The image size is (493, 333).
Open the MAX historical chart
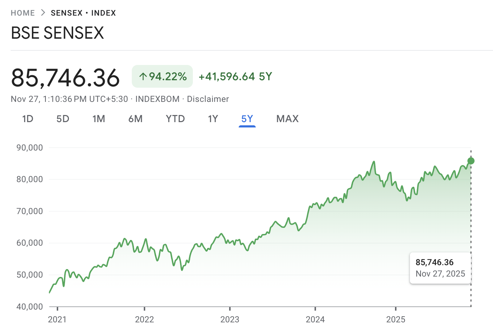[287, 119]
